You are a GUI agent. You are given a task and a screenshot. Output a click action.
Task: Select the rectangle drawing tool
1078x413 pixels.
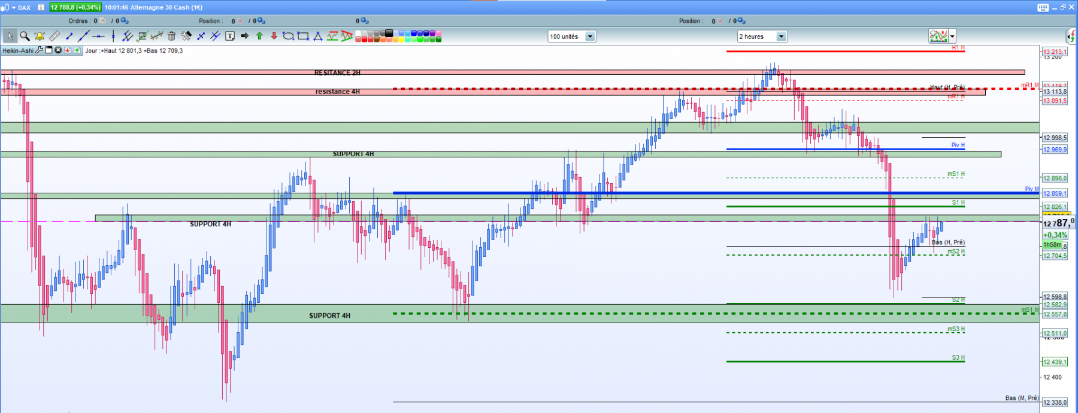[303, 36]
